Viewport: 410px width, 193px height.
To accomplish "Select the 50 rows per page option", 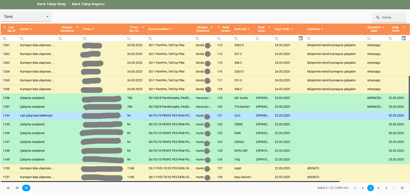I will coord(26,188).
